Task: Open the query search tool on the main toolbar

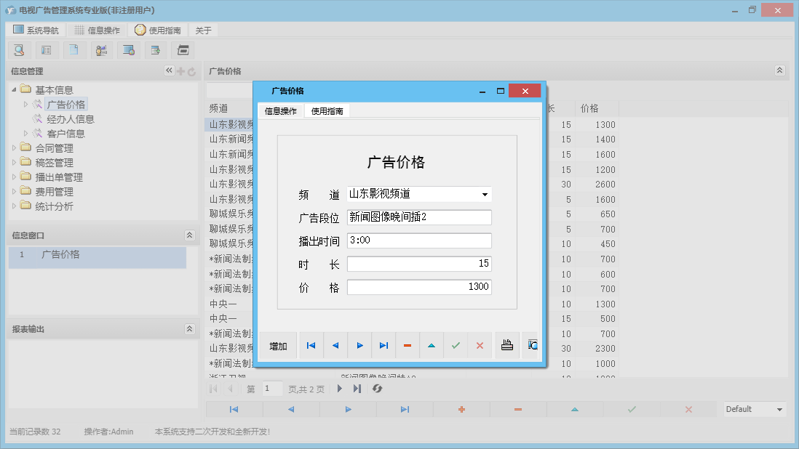Action: pyautogui.click(x=19, y=49)
